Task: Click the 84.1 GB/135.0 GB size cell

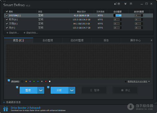Action: 81,24
